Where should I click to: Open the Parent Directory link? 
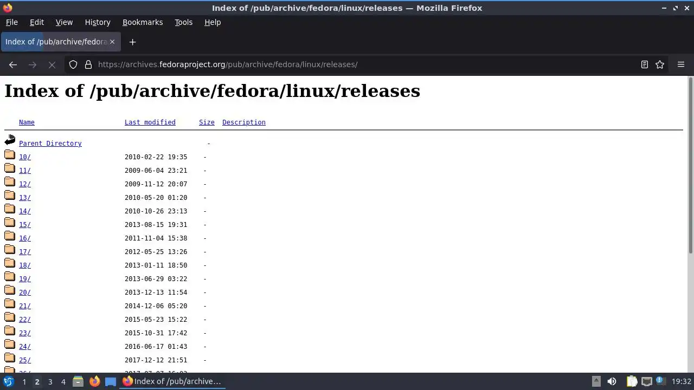point(50,144)
